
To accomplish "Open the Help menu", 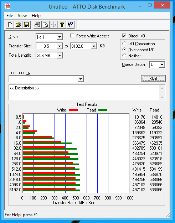I will tap(36, 16).
